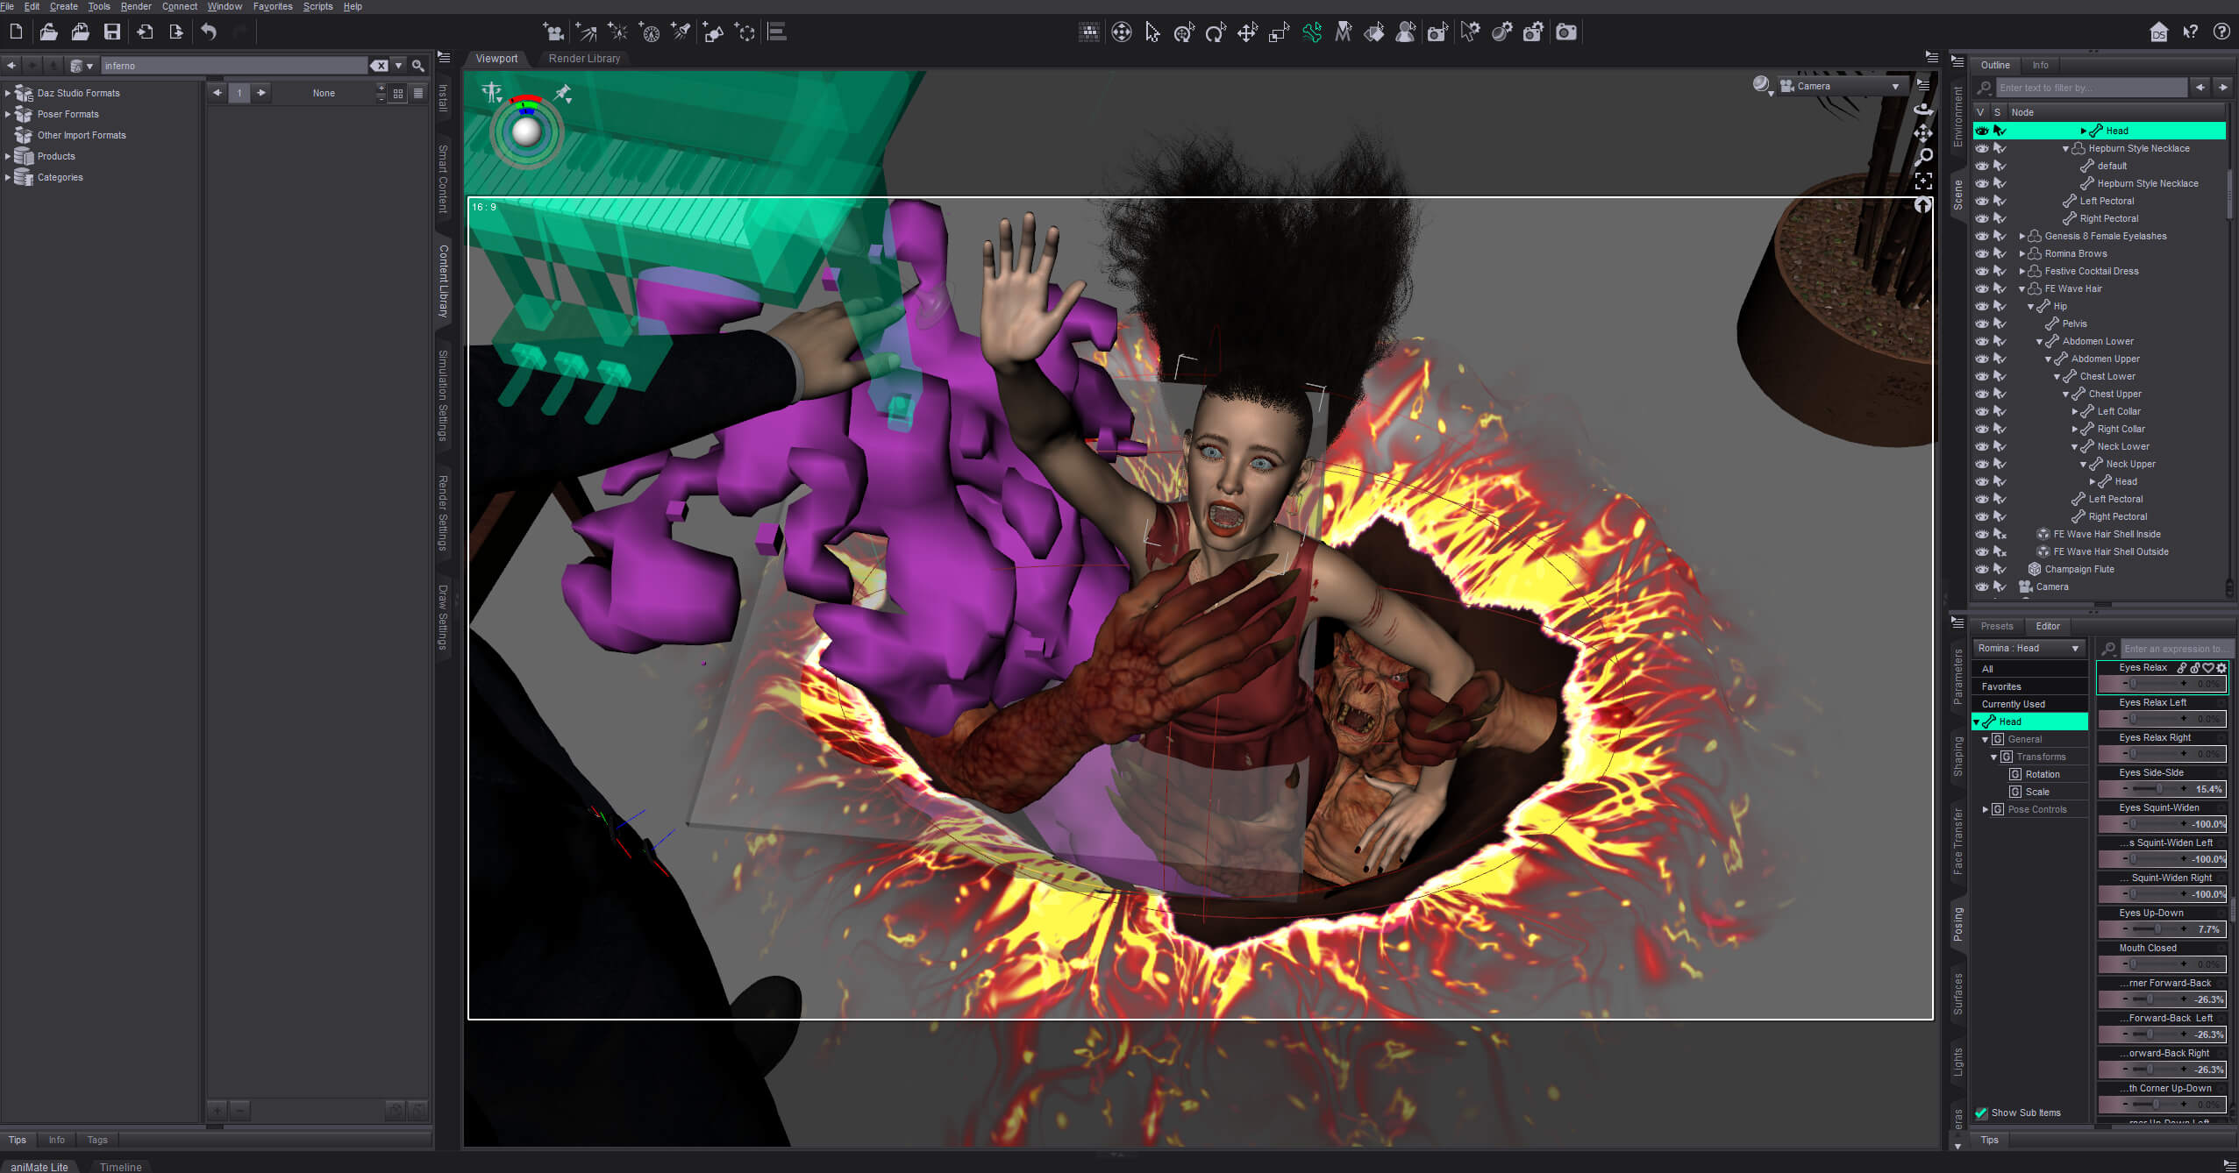Click the Save Scene floppy icon
Screen dimensions: 2239x1173
(112, 32)
